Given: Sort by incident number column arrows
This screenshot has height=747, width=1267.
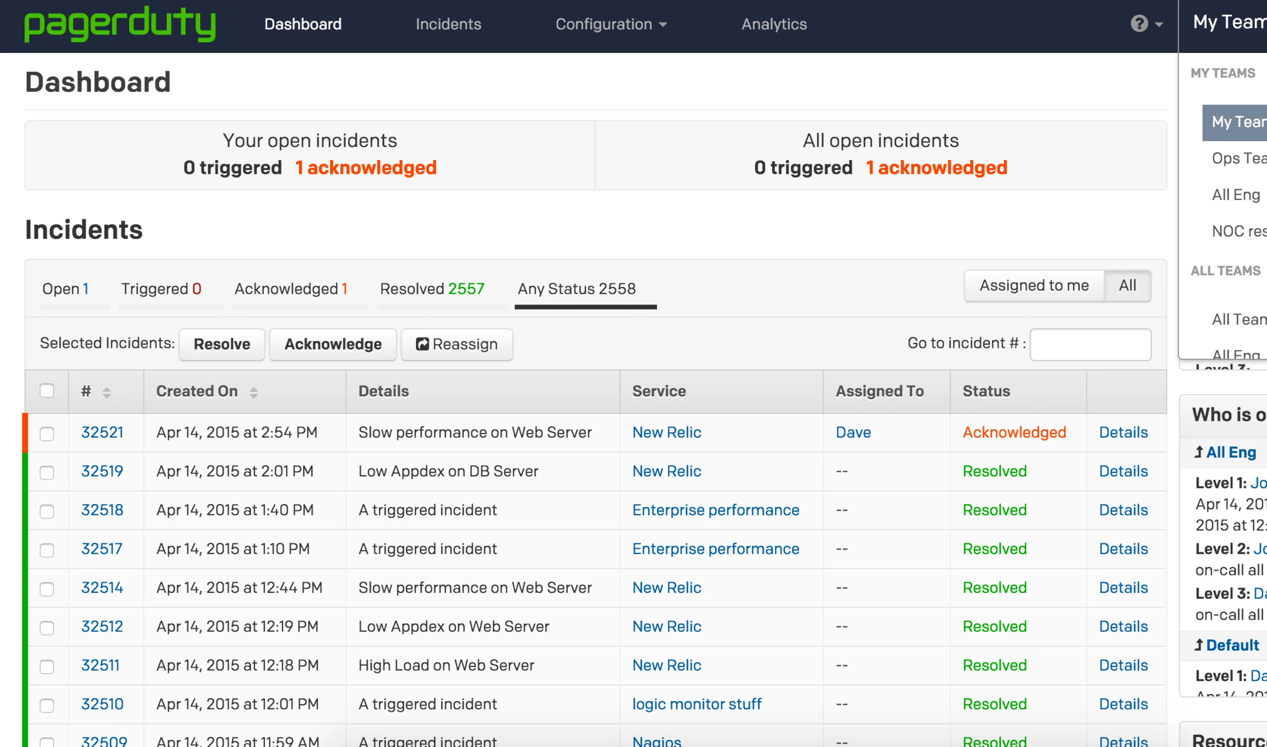Looking at the screenshot, I should (x=107, y=392).
